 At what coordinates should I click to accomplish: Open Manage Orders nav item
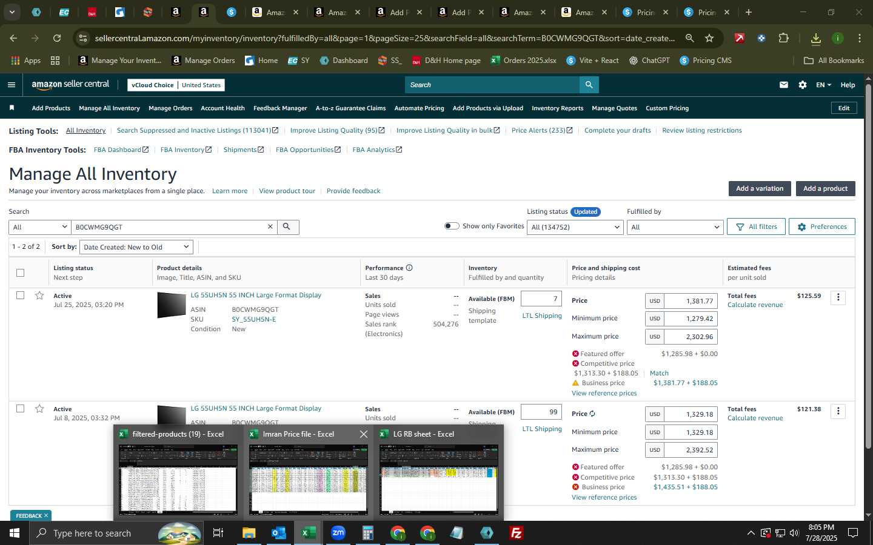click(x=170, y=108)
